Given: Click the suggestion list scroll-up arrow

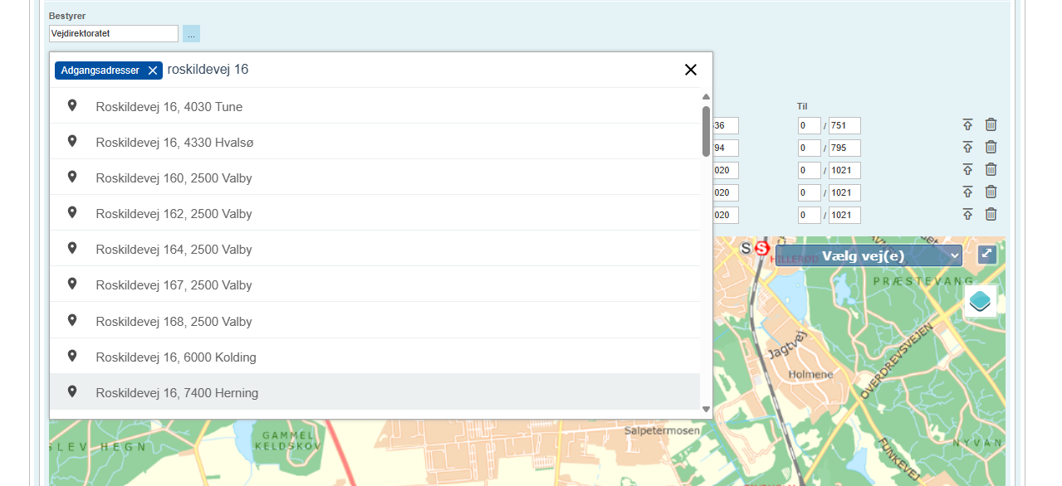Looking at the screenshot, I should click(x=706, y=97).
